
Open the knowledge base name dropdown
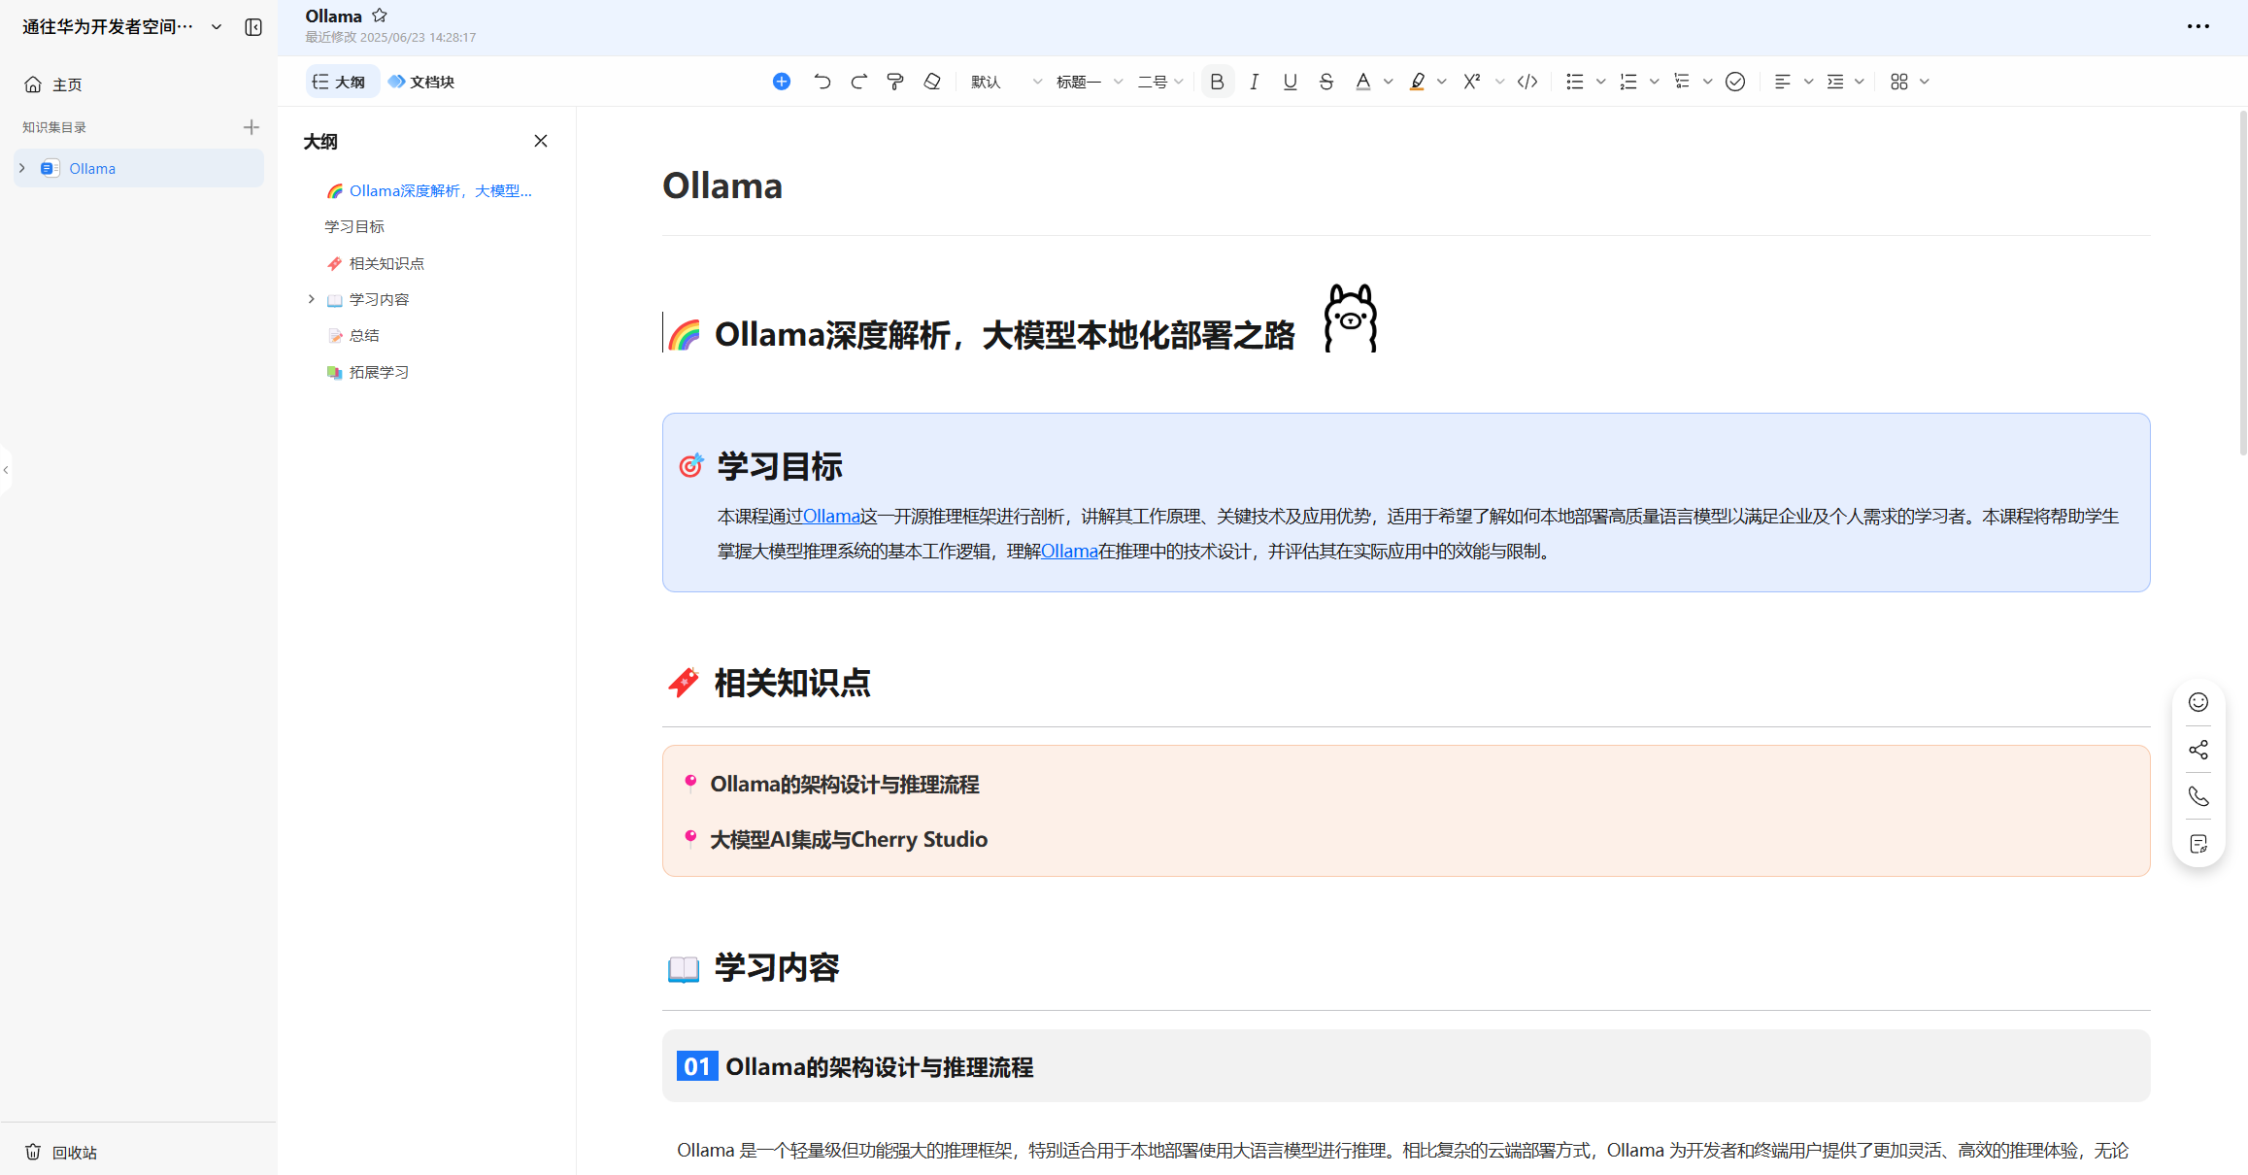click(217, 27)
